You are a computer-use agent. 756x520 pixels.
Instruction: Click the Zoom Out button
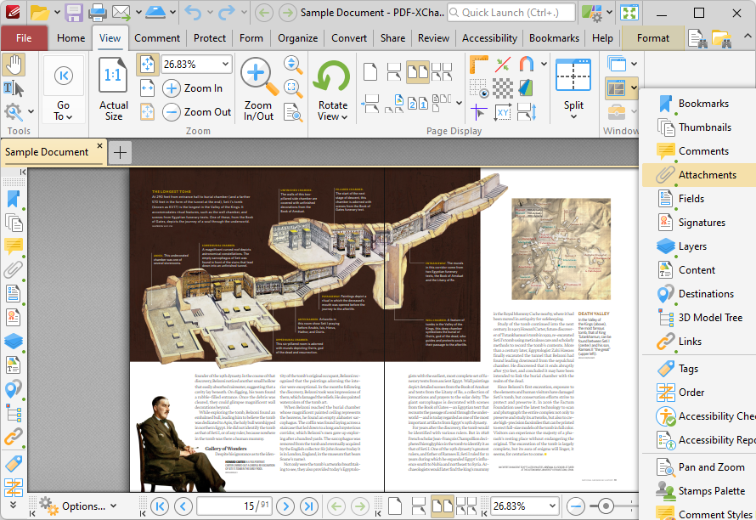pos(197,112)
